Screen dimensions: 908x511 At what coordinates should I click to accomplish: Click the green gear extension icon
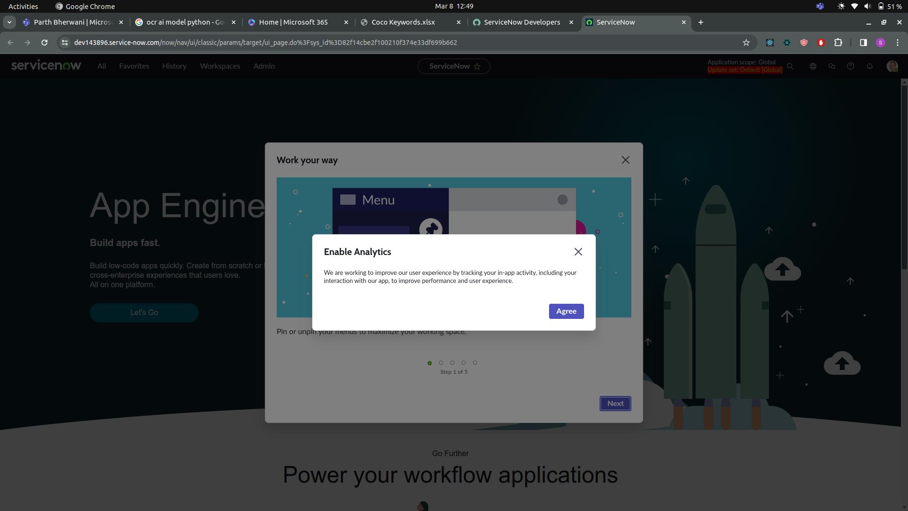click(787, 43)
